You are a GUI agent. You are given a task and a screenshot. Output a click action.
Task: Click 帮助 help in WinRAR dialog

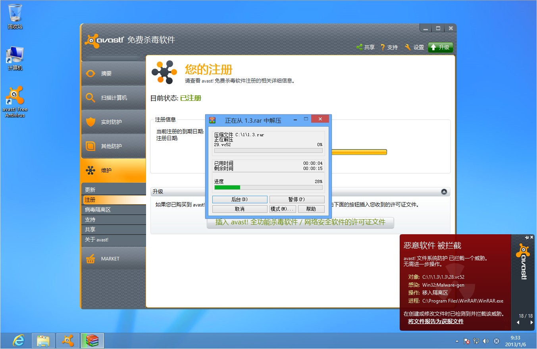click(x=311, y=209)
